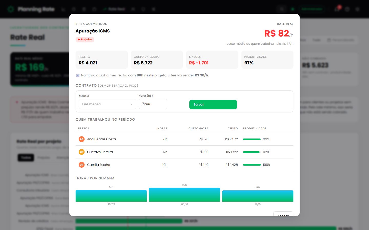The image size is (369, 230).
Task: Click the HORAS column header
Action: click(162, 129)
